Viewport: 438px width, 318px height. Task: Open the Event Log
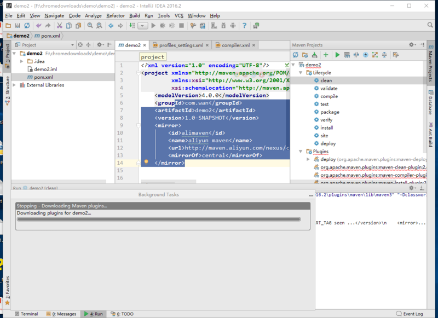[x=410, y=314]
